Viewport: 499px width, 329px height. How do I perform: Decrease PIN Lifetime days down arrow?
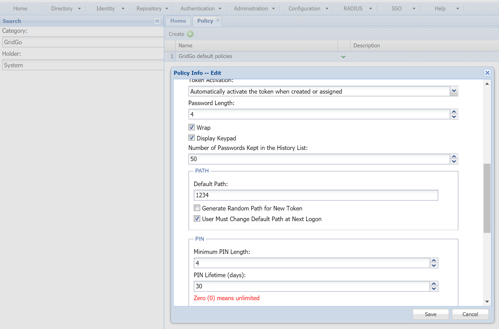[x=434, y=289]
